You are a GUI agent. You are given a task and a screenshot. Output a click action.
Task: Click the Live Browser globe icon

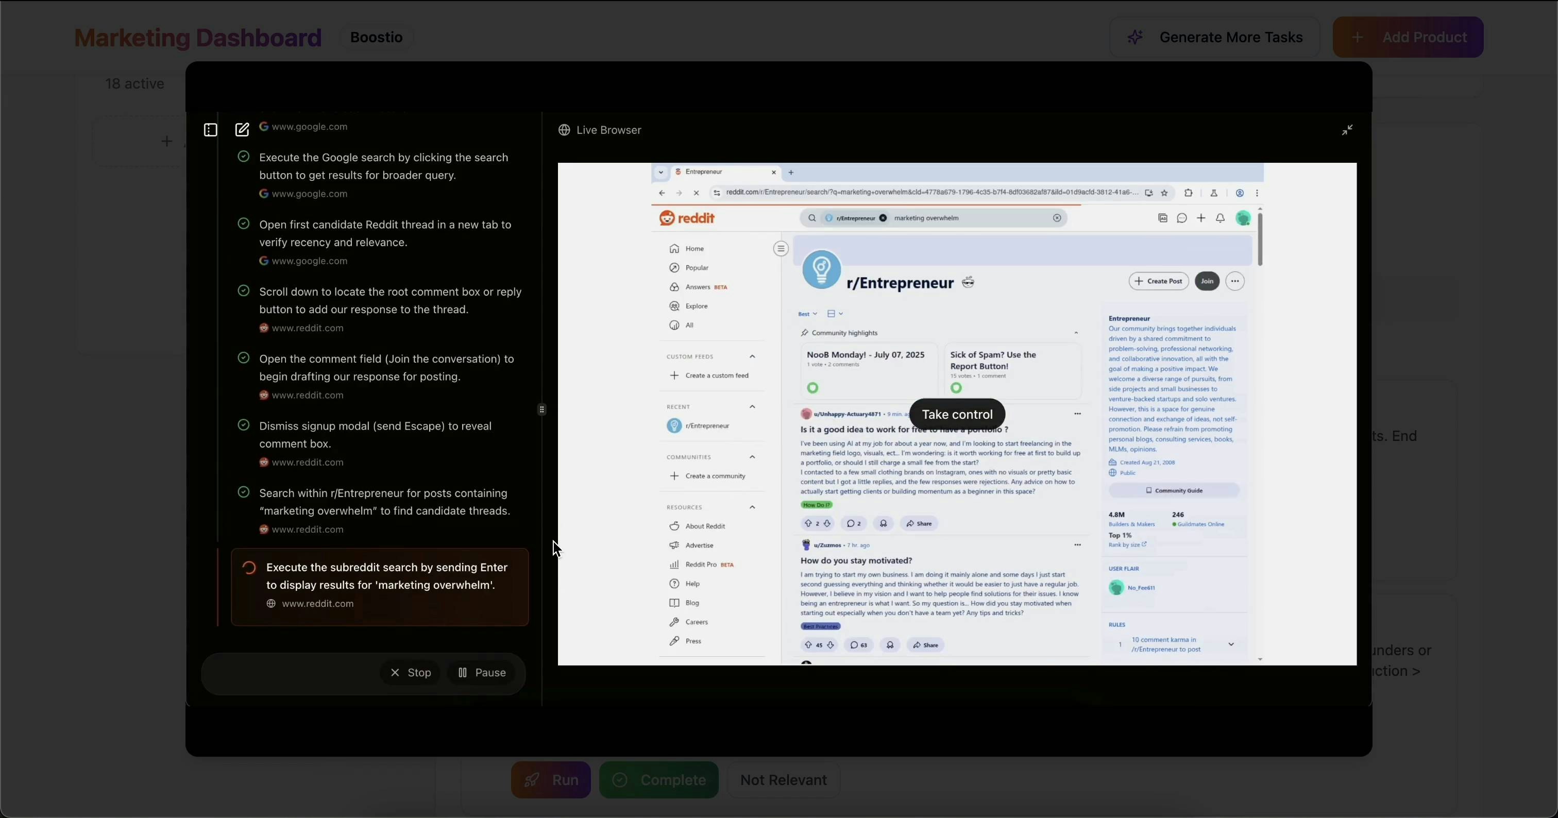[x=564, y=130]
